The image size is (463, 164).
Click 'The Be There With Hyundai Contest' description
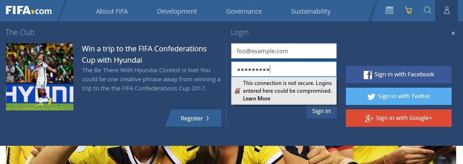click(151, 79)
